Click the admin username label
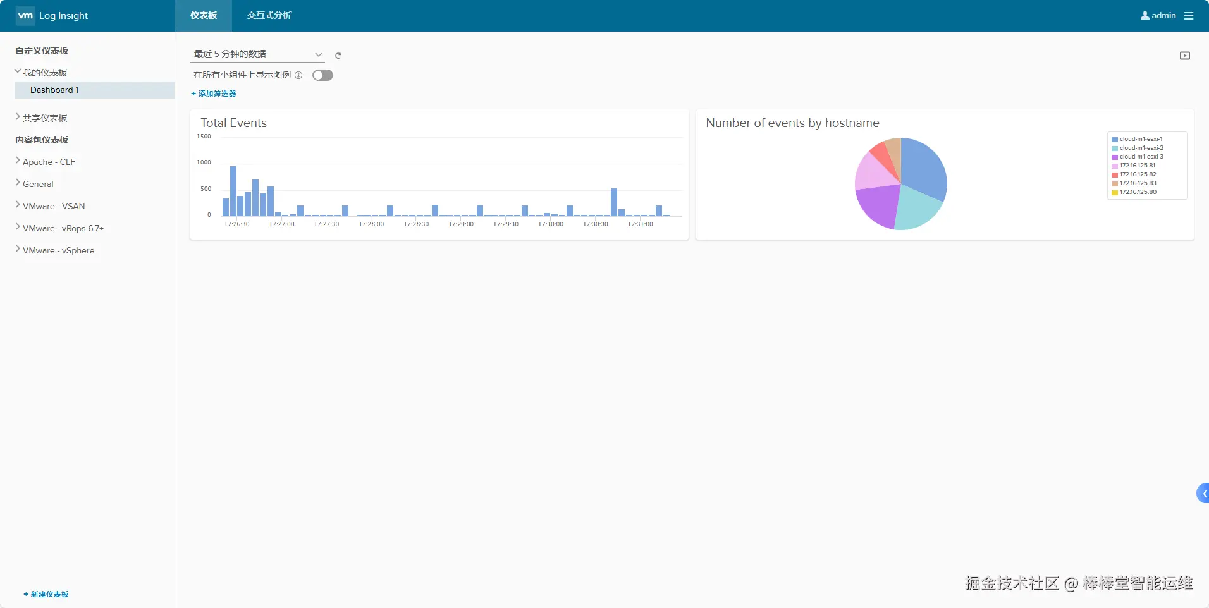 (x=1163, y=16)
